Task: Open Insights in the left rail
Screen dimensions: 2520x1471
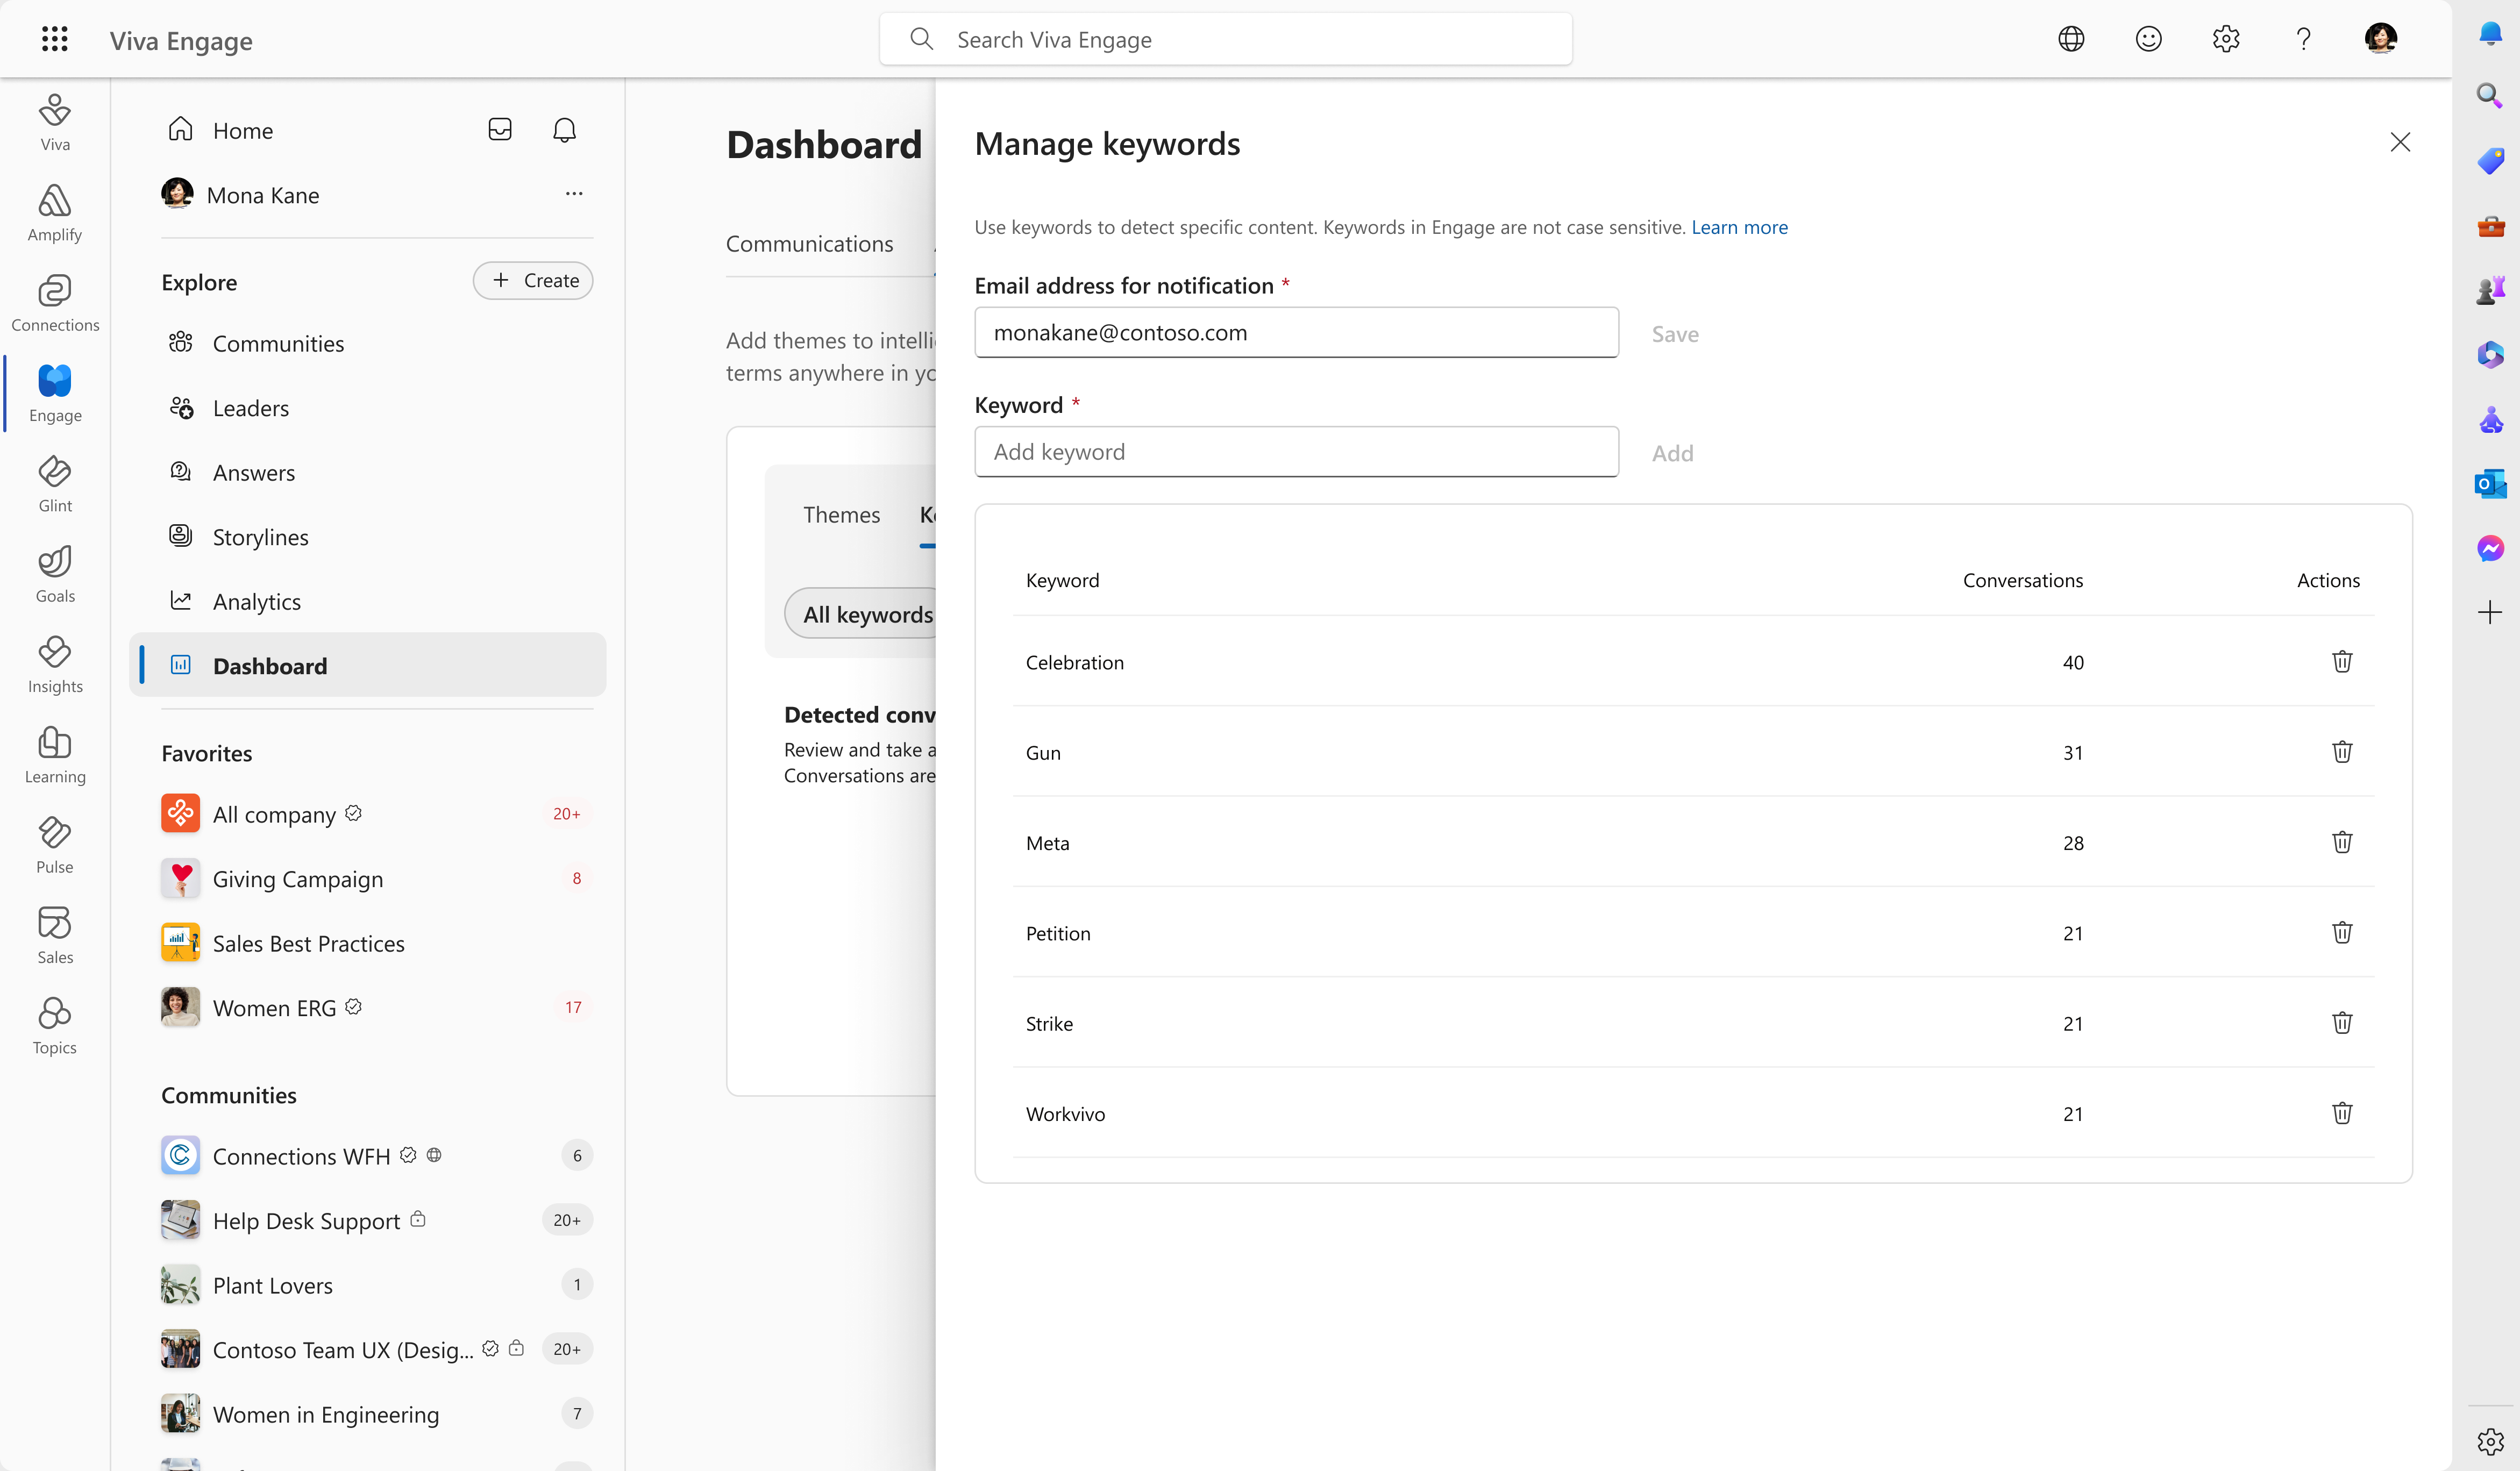Action: coord(55,665)
